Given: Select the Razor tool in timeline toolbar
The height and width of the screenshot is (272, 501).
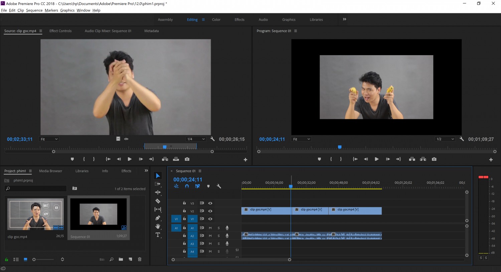Looking at the screenshot, I should 158,201.
